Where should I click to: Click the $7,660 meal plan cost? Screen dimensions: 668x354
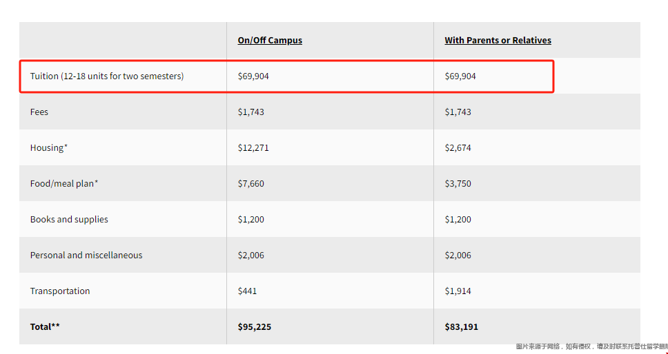click(x=251, y=184)
